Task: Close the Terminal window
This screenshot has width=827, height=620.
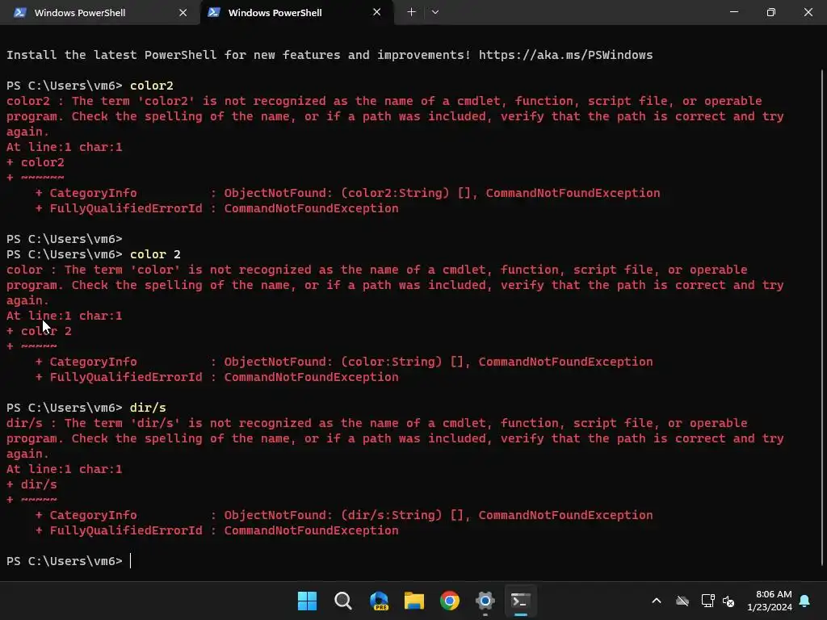Action: coord(808,12)
